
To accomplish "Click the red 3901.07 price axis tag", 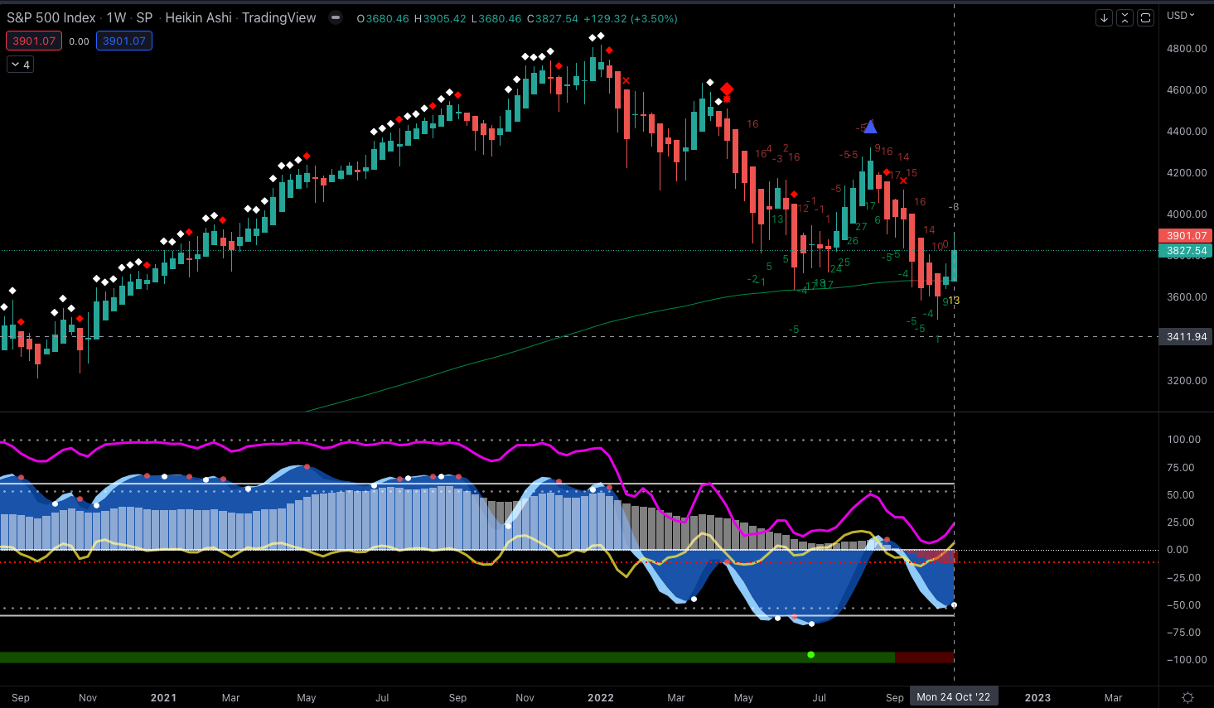I will [x=1185, y=236].
